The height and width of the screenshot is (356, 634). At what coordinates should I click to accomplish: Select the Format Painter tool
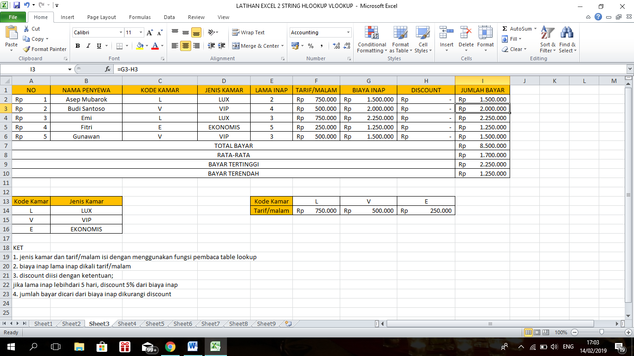(44, 49)
